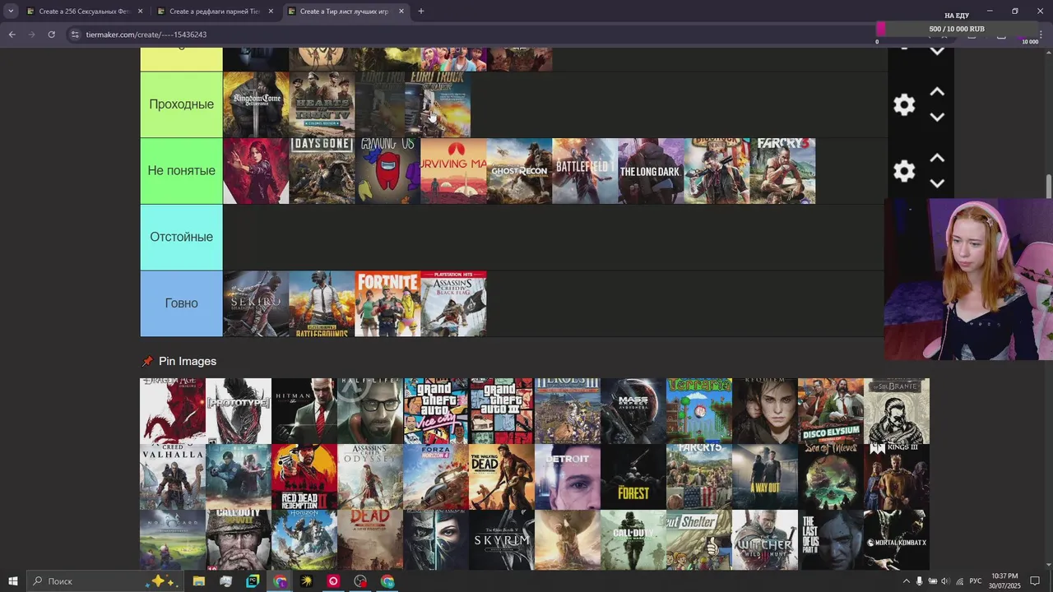The image size is (1053, 592).
Task: Open the Windows Start menu
Action: click(x=12, y=581)
